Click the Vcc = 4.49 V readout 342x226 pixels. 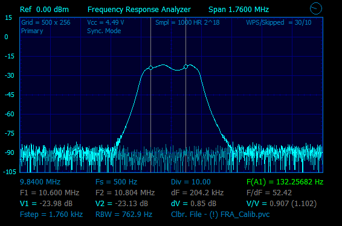click(x=106, y=22)
